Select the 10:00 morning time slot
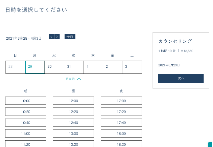 point(26,101)
